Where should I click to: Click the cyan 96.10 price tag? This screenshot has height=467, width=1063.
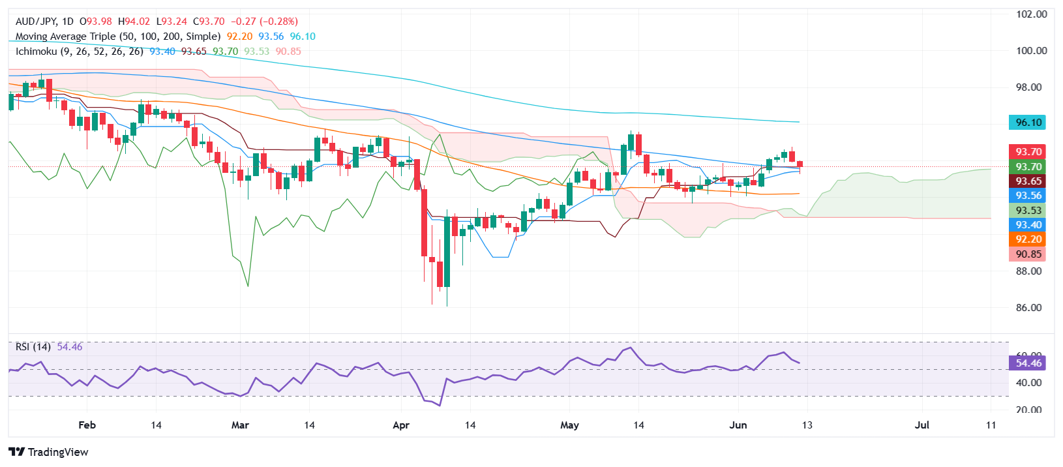(1028, 123)
